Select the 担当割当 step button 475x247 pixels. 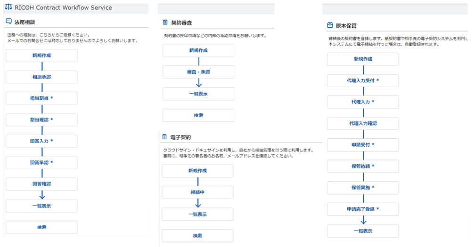[41, 98]
